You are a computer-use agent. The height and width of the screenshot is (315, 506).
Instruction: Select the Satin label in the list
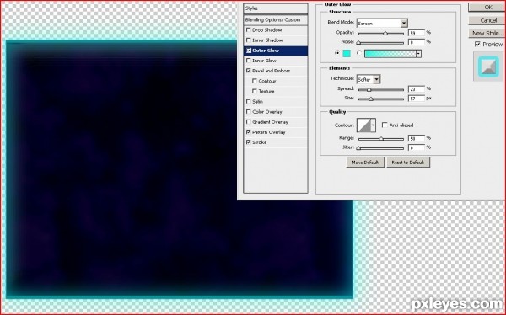(x=257, y=102)
